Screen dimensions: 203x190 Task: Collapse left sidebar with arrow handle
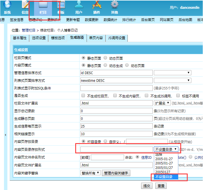pos(5,135)
